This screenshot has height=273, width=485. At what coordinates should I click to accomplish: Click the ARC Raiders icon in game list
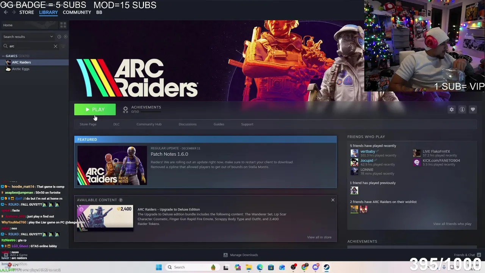[8, 62]
